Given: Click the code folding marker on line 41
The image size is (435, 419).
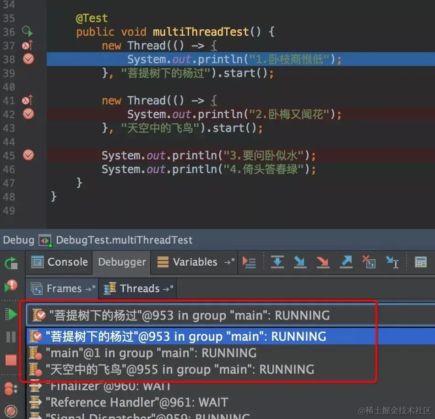Looking at the screenshot, I should click(x=214, y=101).
